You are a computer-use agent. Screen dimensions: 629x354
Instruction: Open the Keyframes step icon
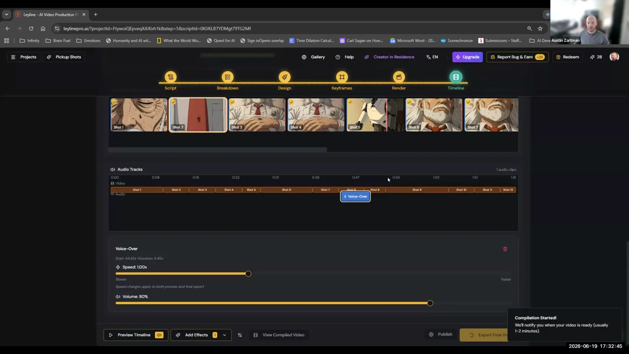coord(342,77)
